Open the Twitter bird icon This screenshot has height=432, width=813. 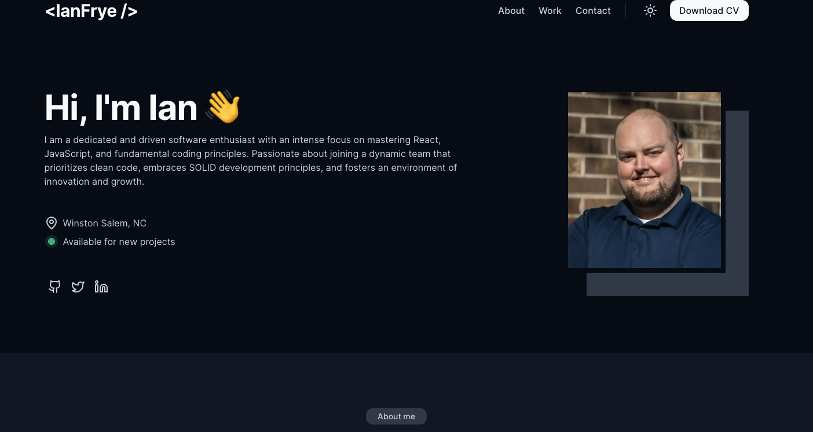tap(78, 287)
